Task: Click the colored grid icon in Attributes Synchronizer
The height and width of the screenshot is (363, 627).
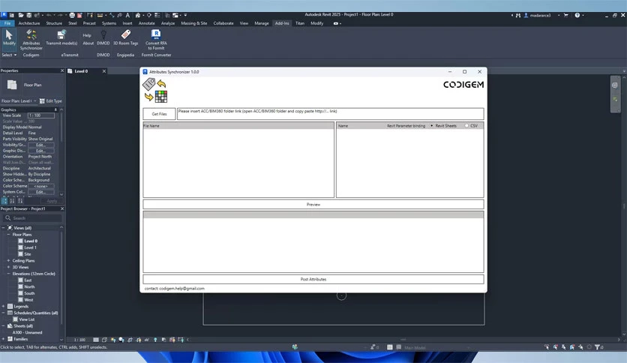Action: 161,97
